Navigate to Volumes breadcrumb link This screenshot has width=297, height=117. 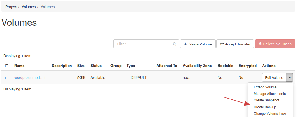[x=29, y=7]
